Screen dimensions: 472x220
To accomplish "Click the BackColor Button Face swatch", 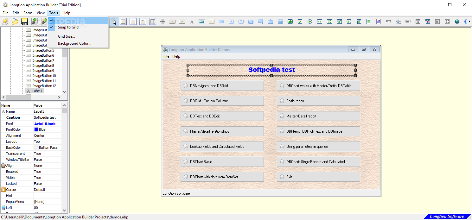I will (36, 148).
